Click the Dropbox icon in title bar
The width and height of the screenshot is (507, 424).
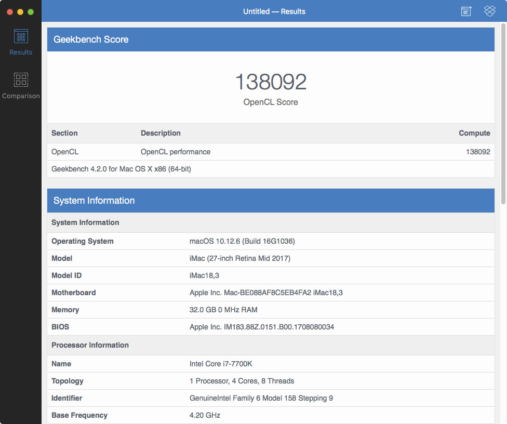pos(489,11)
